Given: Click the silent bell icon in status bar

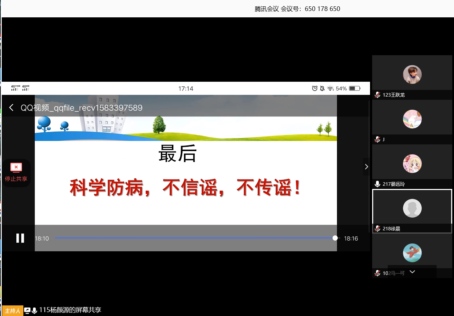Looking at the screenshot, I should point(322,88).
